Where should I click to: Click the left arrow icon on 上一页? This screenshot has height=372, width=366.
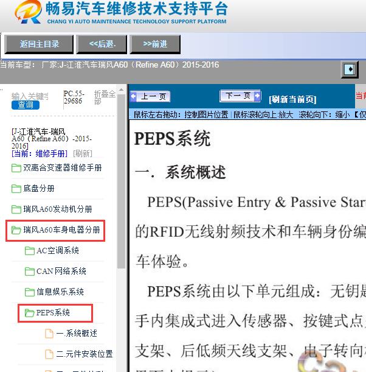pyautogui.click(x=134, y=97)
